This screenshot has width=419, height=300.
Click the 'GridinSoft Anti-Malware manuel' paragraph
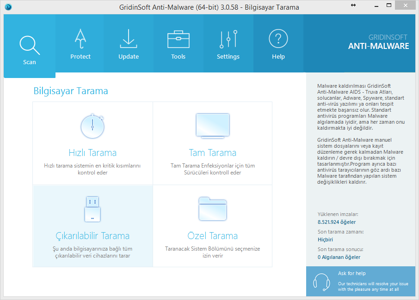(360, 161)
